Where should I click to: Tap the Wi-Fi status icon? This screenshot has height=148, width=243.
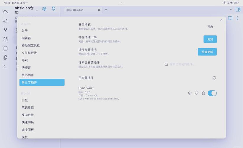[232, 3]
